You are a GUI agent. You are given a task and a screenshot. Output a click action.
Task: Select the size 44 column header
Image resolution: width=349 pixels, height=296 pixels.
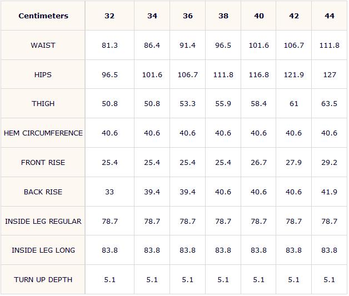[x=330, y=16]
